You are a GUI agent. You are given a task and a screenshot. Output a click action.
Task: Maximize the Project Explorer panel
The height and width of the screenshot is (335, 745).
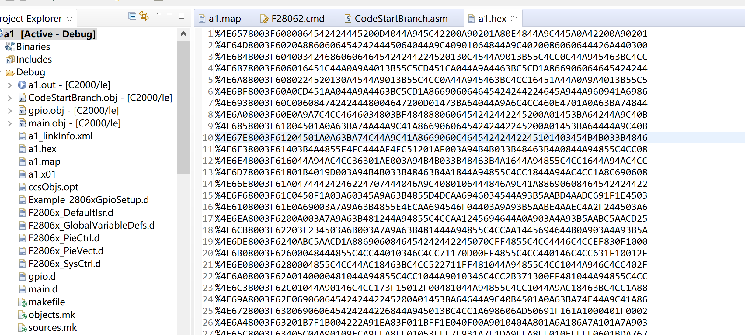tap(182, 16)
